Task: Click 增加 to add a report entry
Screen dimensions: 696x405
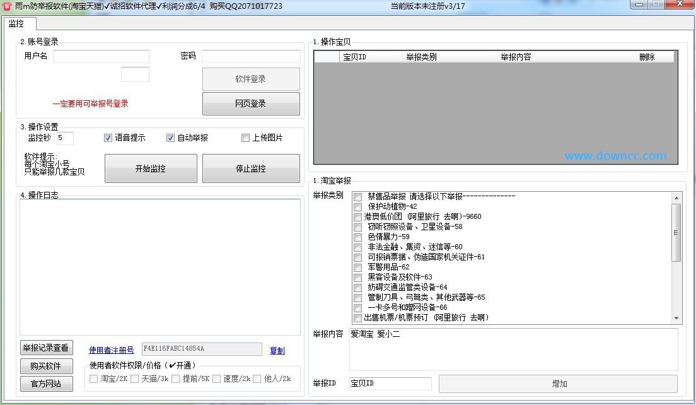Action: tap(561, 383)
